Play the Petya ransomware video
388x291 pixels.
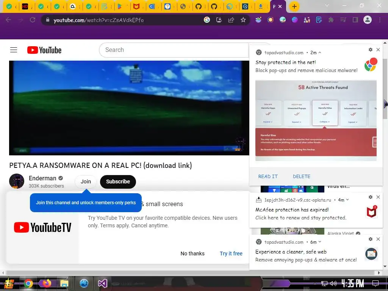click(x=129, y=108)
